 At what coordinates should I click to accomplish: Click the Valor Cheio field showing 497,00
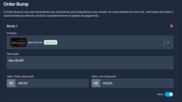click(52, 83)
